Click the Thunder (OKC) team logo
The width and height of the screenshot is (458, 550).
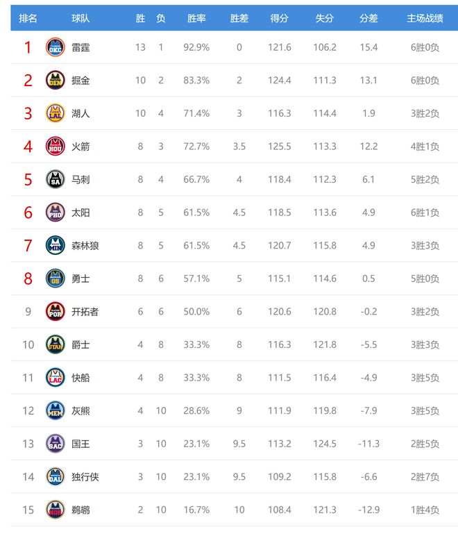coord(56,48)
